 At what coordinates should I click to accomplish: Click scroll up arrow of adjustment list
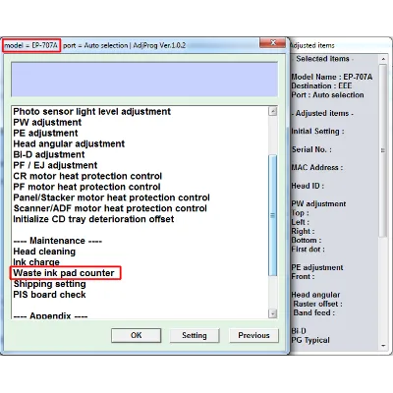(272, 111)
